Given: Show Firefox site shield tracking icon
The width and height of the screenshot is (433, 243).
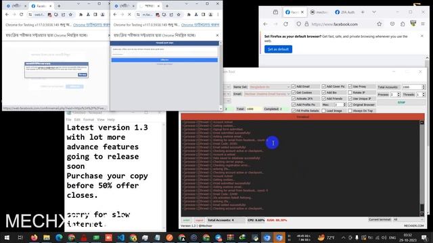Looking at the screenshot, I should pyautogui.click(x=298, y=24).
